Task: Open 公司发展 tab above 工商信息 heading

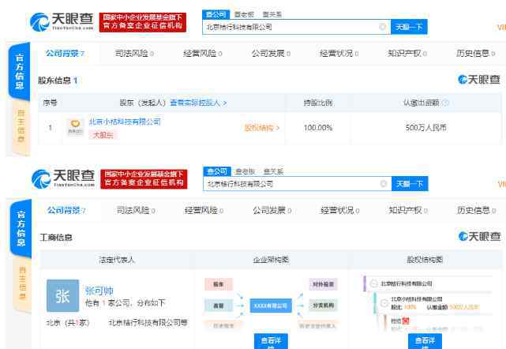Action: [x=272, y=211]
